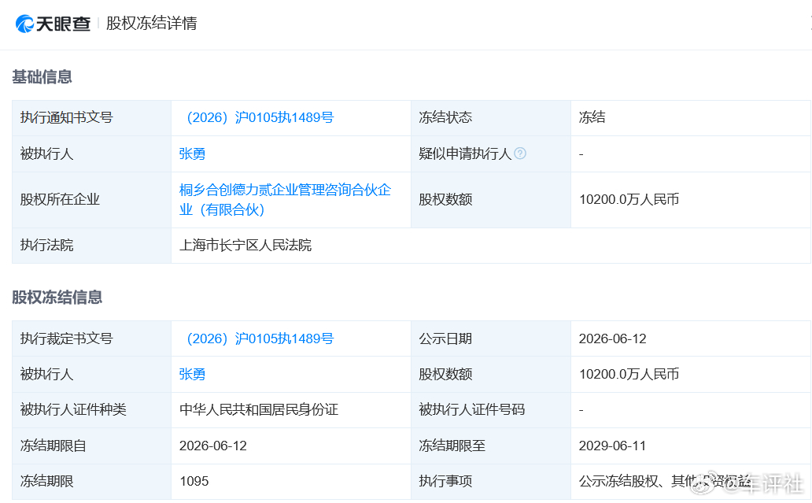Viewport: 812px width, 503px height.
Task: Select the 被执行人 label in 股权冻结信息 table
Action: click(46, 375)
